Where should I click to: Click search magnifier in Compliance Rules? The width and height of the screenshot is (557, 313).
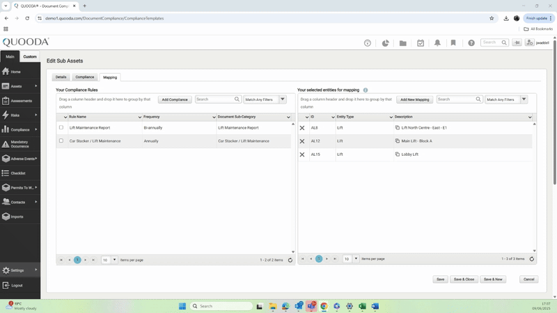coord(237,99)
